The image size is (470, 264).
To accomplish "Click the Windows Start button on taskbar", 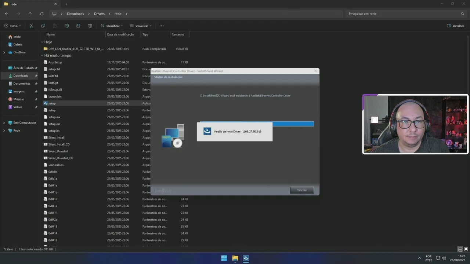I will (224, 258).
